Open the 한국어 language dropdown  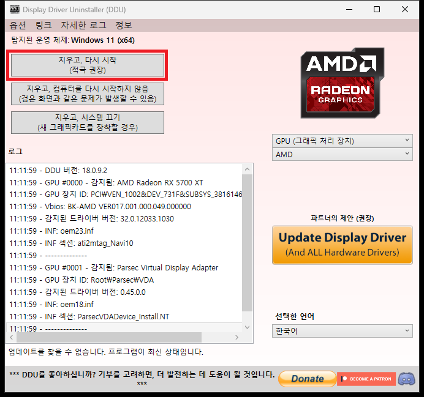[x=343, y=331]
